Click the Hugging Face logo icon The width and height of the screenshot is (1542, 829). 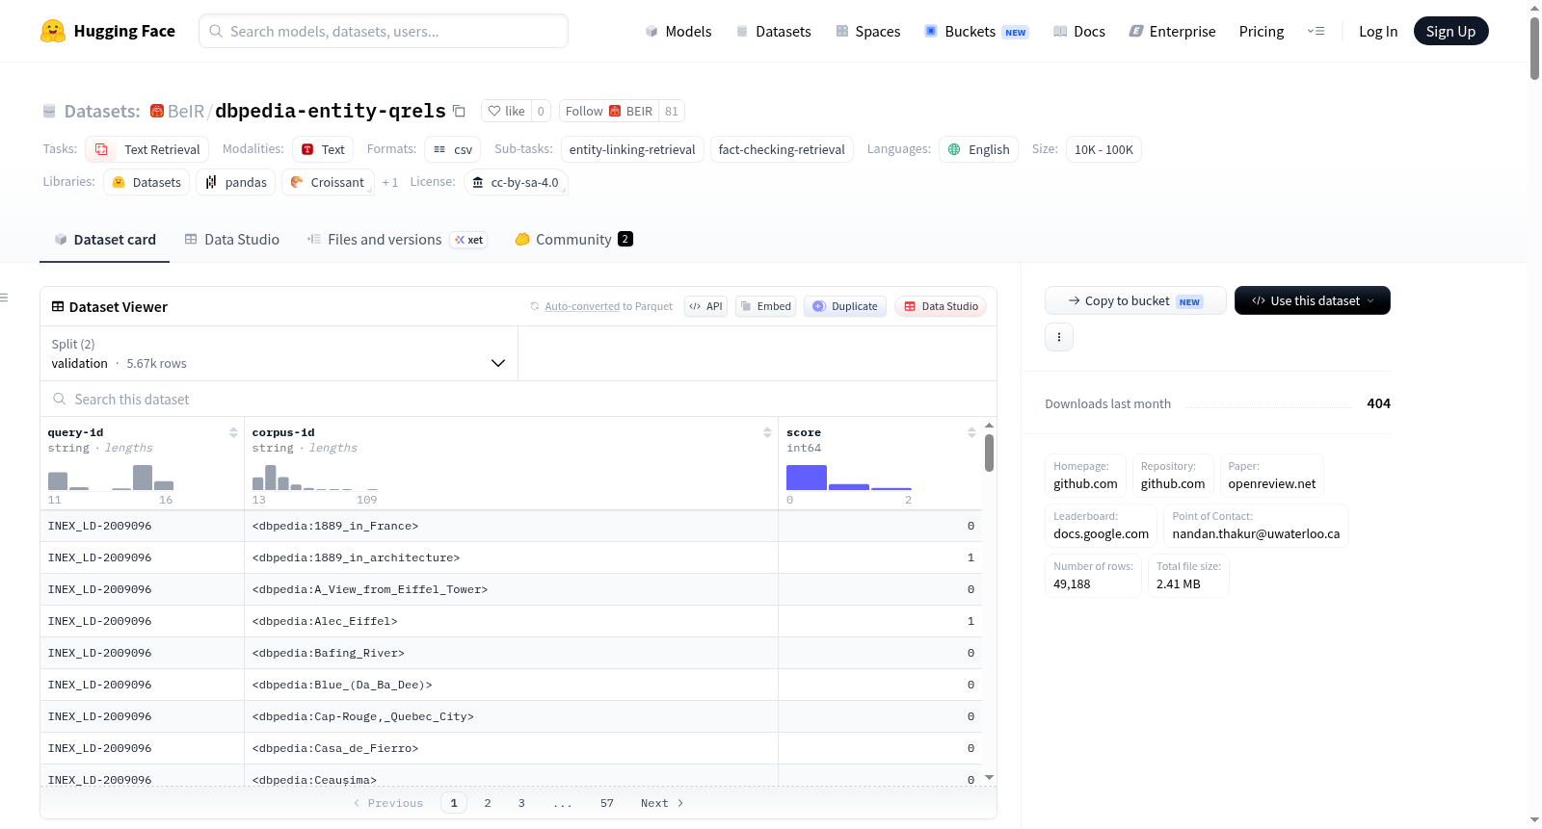pos(53,31)
